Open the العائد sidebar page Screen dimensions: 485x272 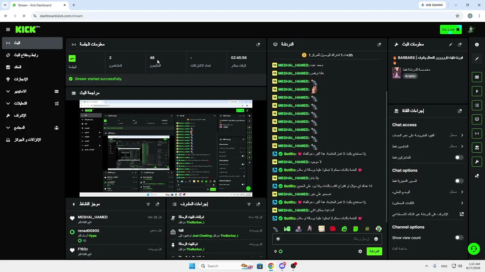[32, 67]
